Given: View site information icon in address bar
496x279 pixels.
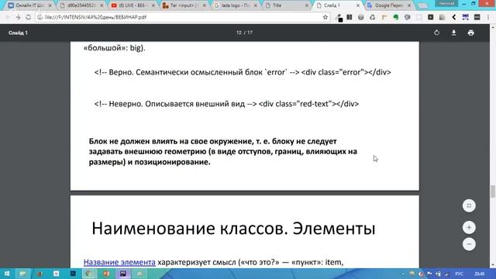Looking at the screenshot, I should click(x=40, y=17).
